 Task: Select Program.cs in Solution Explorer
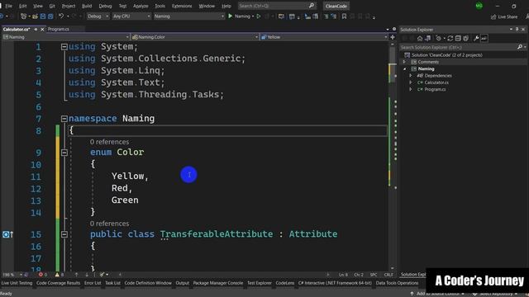pos(435,89)
